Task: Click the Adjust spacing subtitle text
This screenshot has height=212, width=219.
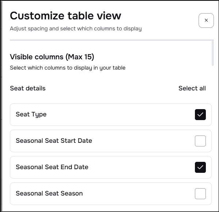Action: coord(76,29)
